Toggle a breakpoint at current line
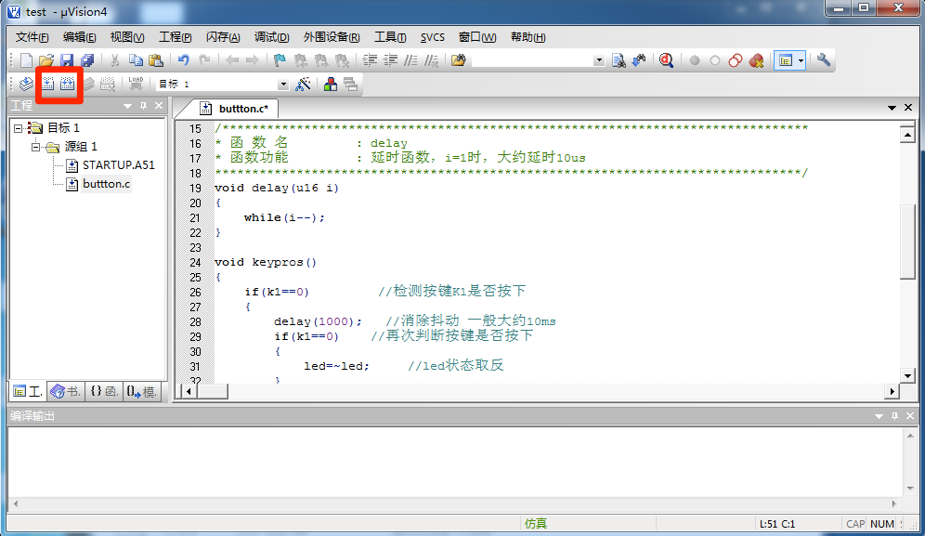 click(x=694, y=60)
